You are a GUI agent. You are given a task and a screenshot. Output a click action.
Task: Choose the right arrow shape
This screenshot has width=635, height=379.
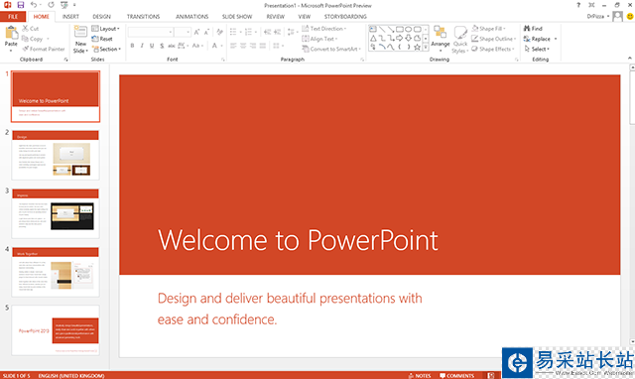[x=399, y=38]
